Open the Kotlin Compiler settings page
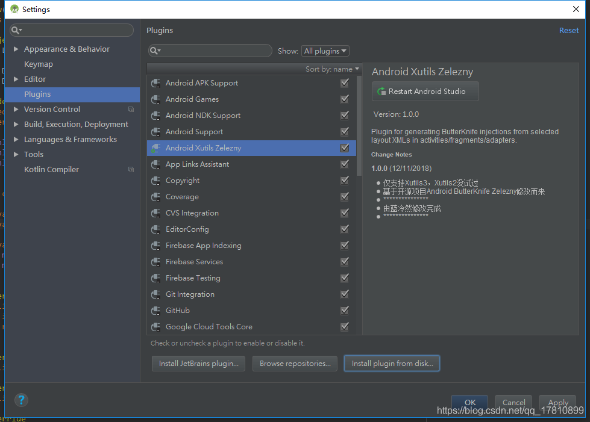Image resolution: width=590 pixels, height=422 pixels. click(52, 170)
